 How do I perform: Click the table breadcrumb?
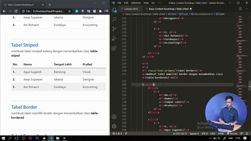[220, 14]
